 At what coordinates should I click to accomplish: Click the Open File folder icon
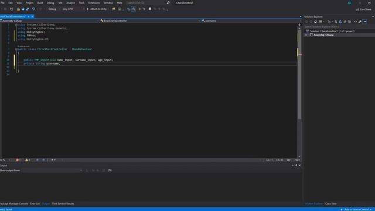click(18, 9)
